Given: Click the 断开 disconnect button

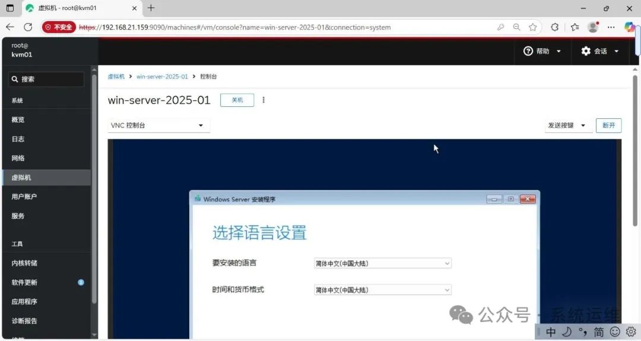Looking at the screenshot, I should pos(609,125).
